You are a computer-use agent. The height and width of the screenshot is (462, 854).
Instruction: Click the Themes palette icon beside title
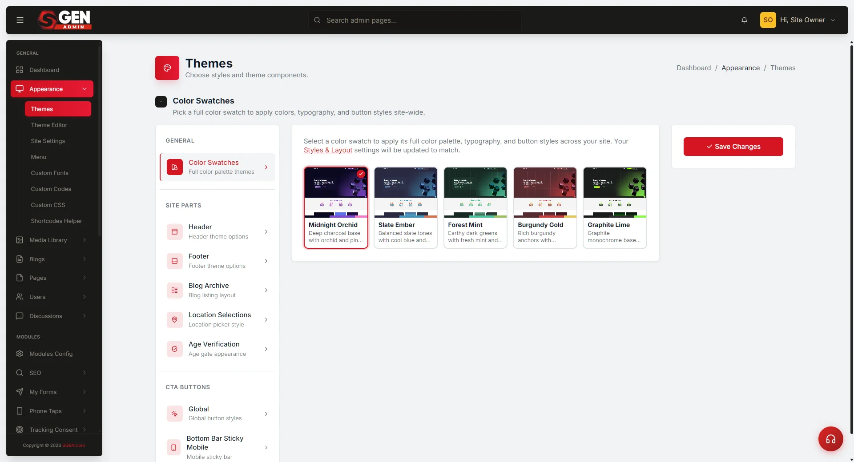[167, 68]
